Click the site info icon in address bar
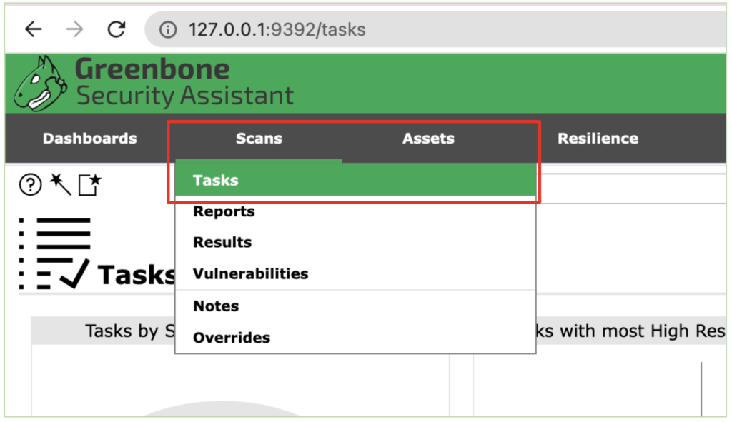Image resolution: width=732 pixels, height=422 pixels. click(x=168, y=30)
